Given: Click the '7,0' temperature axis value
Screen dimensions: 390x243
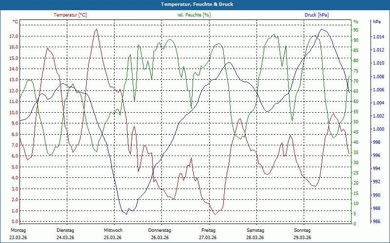Looking at the screenshot, I should [15, 145].
